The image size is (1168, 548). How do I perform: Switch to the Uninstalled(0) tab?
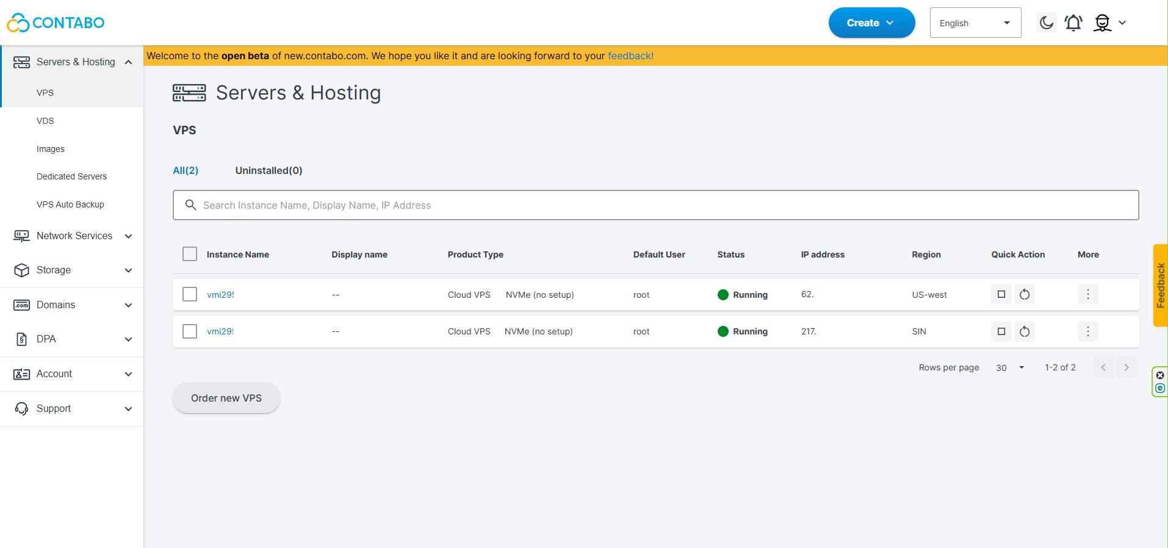coord(269,170)
